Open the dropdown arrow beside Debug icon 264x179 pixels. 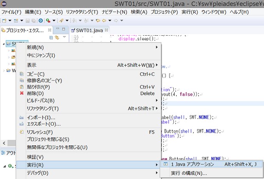(54, 20)
